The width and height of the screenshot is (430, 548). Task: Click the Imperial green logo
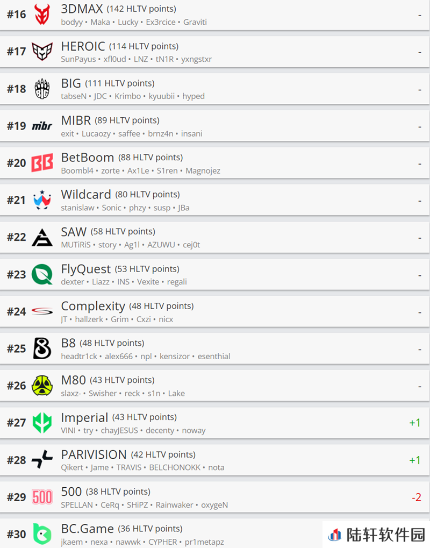(42, 423)
